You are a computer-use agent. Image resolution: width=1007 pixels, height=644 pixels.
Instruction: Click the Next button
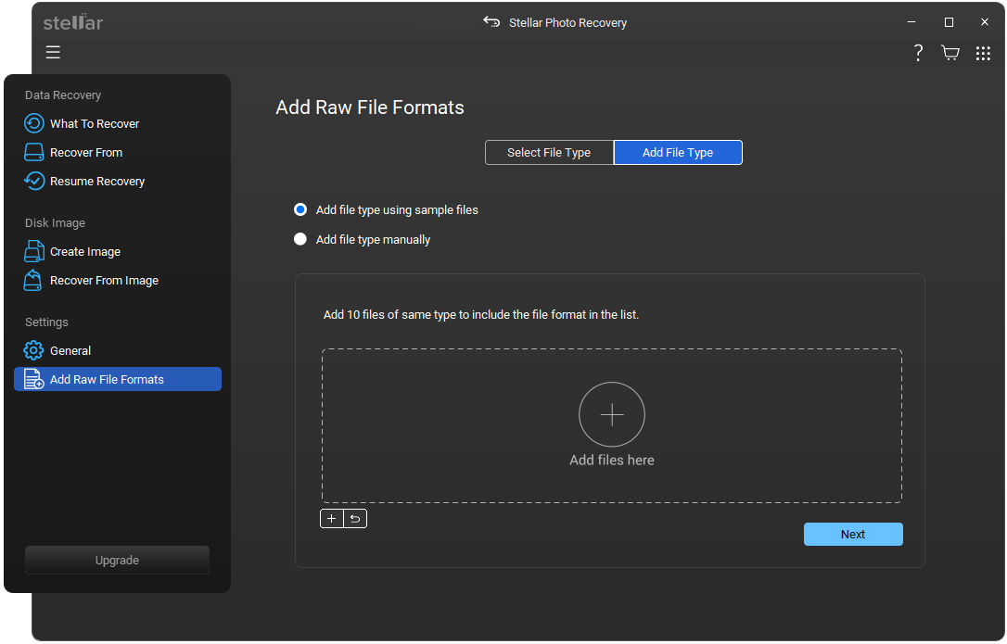tap(853, 534)
